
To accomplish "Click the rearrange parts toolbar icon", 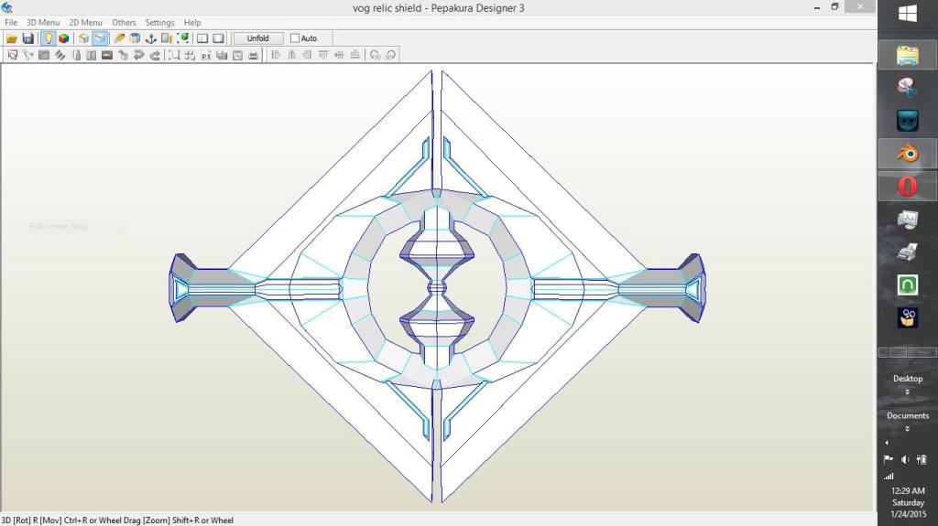I will pyautogui.click(x=190, y=55).
